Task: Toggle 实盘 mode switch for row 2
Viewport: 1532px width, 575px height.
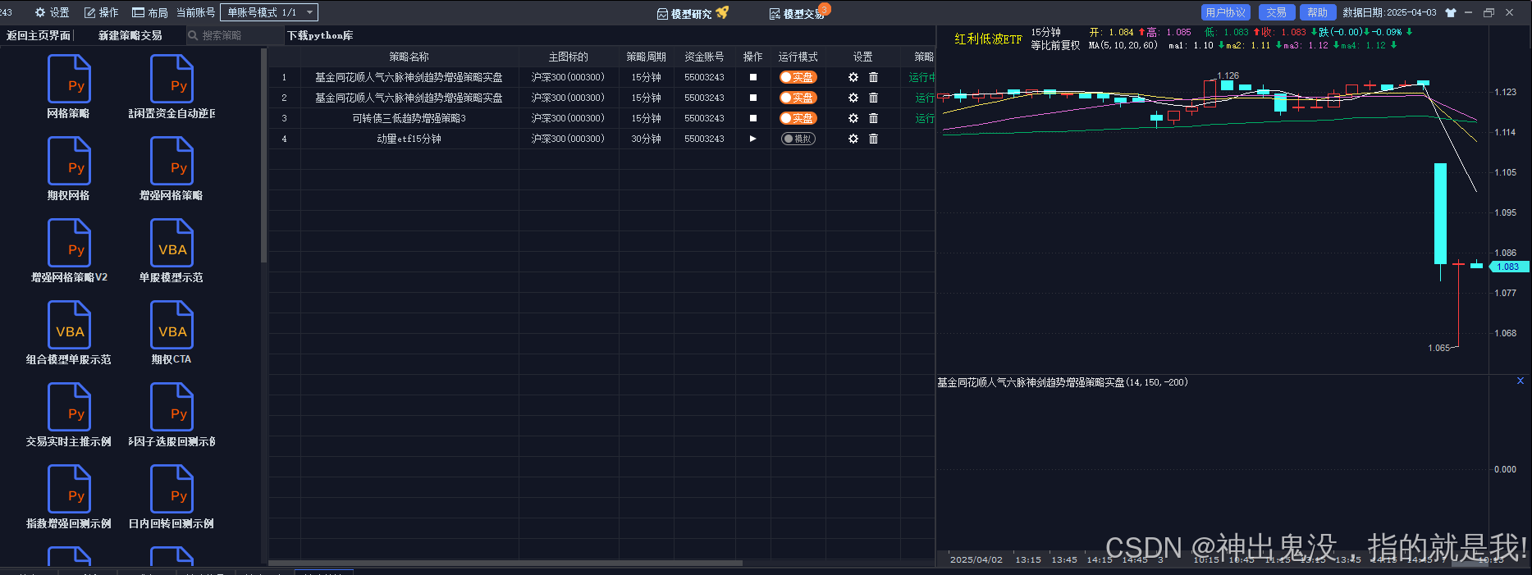Action: [x=798, y=98]
